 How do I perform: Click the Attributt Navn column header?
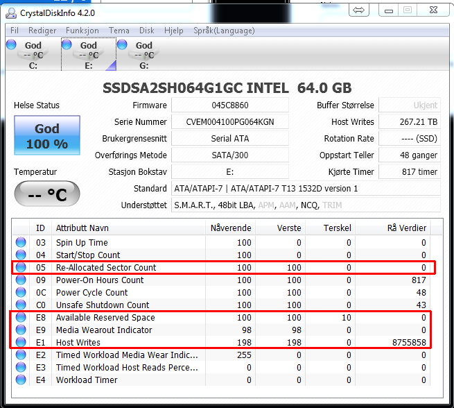point(128,228)
